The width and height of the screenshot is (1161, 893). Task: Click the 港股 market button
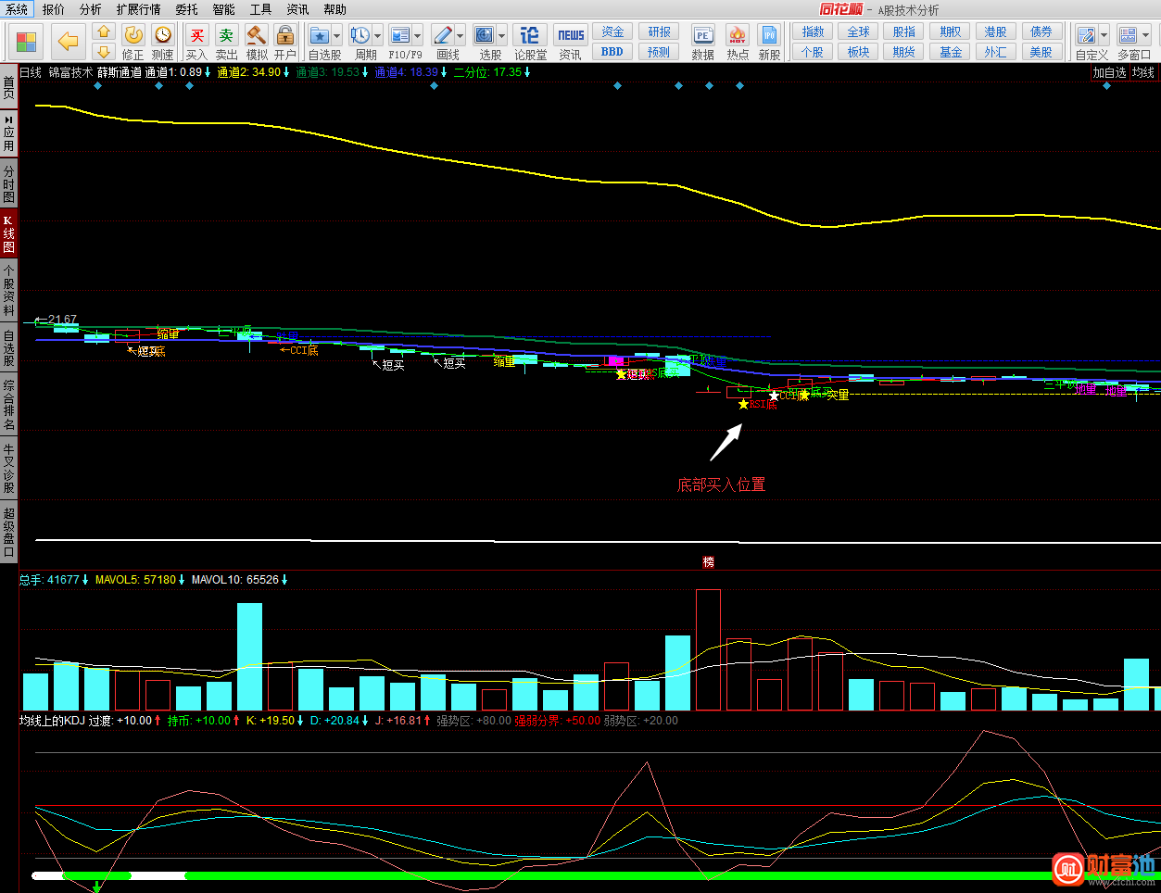995,31
